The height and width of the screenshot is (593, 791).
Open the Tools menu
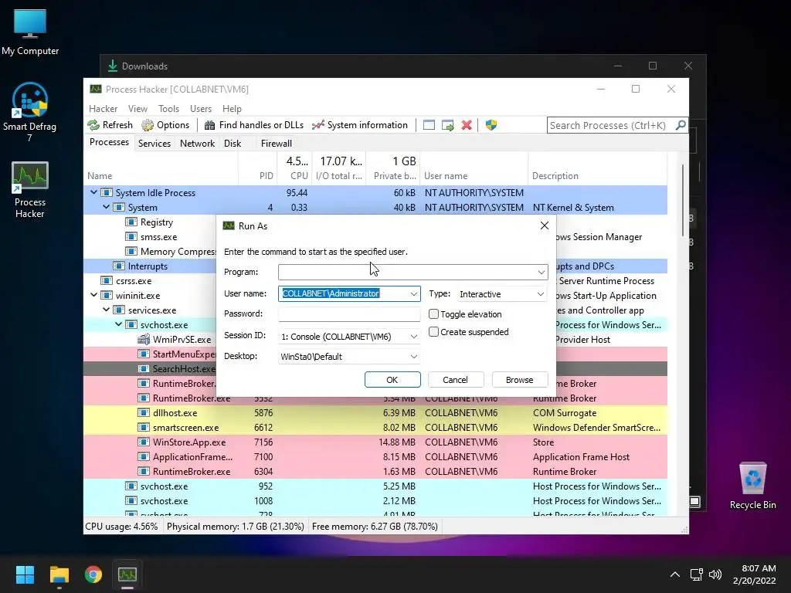point(168,108)
